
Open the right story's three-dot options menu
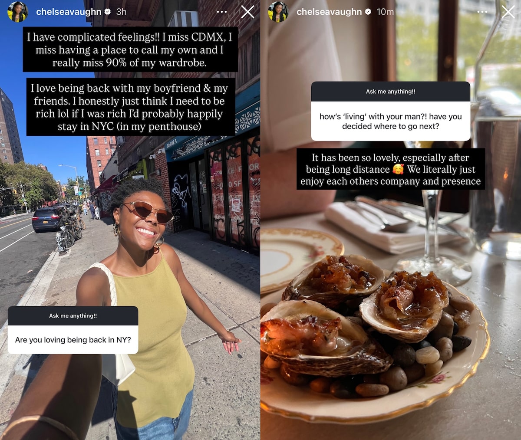click(x=482, y=12)
